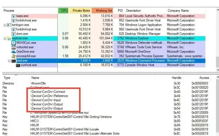Collapse the cmd.exe tree node
The width and height of the screenshot is (219, 136).
(x=9, y=61)
